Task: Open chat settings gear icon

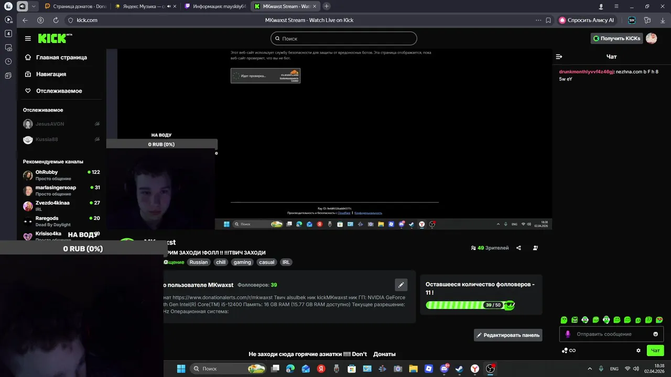Action: pos(638,350)
